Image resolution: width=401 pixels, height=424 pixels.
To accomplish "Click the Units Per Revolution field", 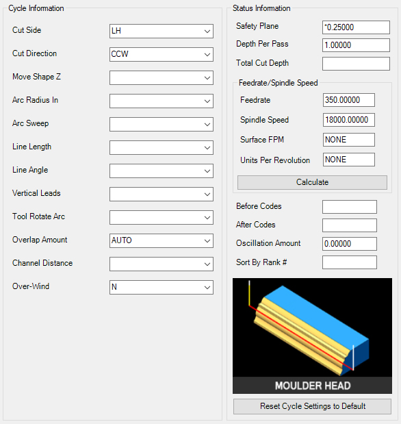I will 348,160.
